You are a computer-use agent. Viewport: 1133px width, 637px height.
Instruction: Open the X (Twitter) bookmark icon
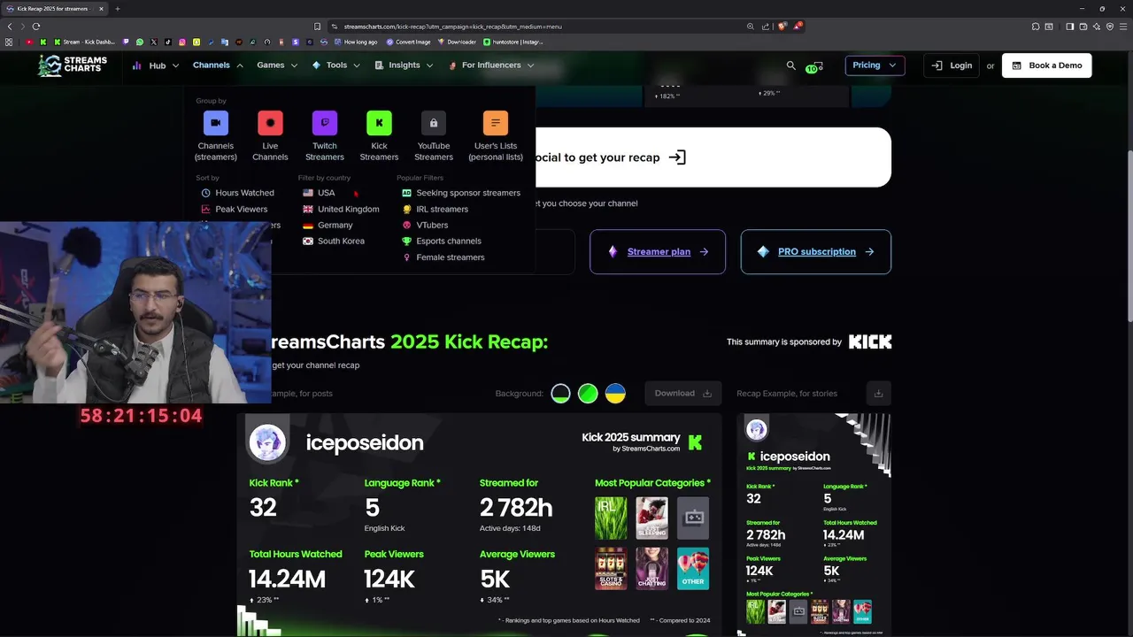(x=154, y=42)
